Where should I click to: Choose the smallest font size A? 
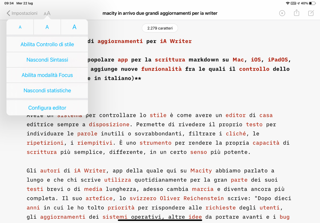coord(20,27)
